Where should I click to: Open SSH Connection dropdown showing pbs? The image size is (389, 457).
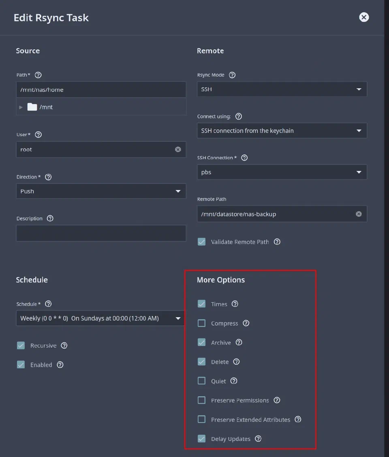[x=282, y=172]
